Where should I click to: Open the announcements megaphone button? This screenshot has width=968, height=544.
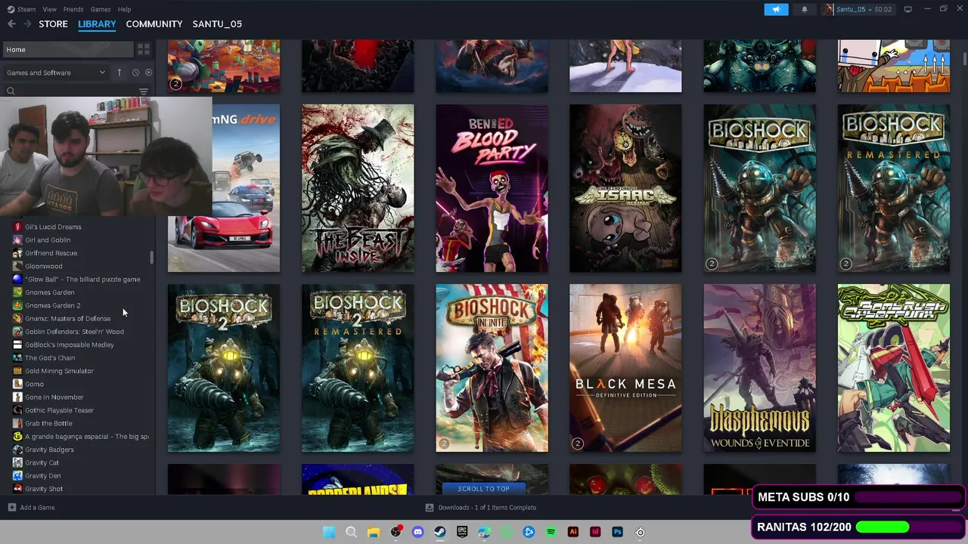pos(776,9)
